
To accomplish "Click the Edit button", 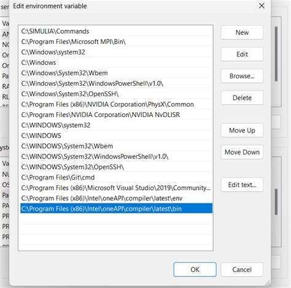I will point(242,54).
